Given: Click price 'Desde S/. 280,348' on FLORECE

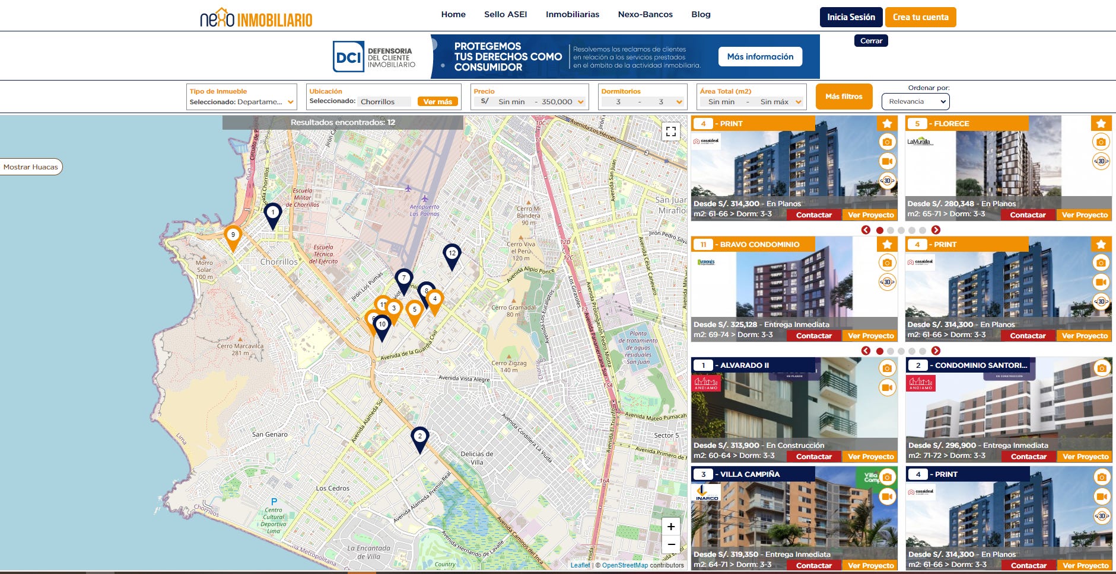Looking at the screenshot, I should 943,204.
